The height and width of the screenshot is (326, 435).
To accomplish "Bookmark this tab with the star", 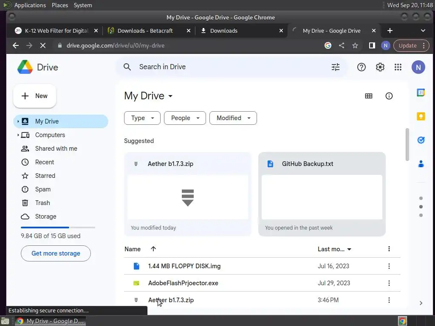I will pos(355,45).
